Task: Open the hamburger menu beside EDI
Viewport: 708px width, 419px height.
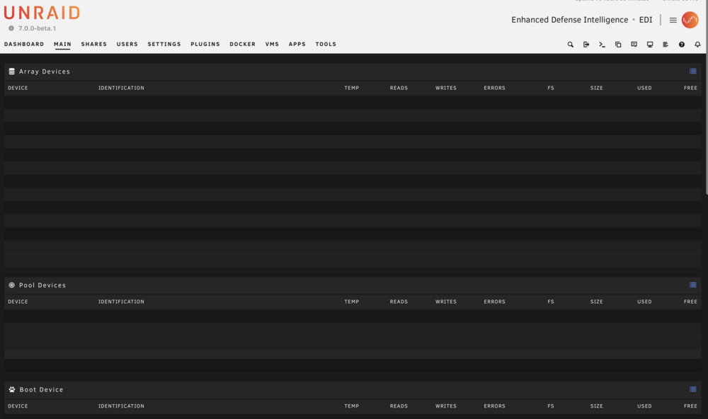Action: 673,20
